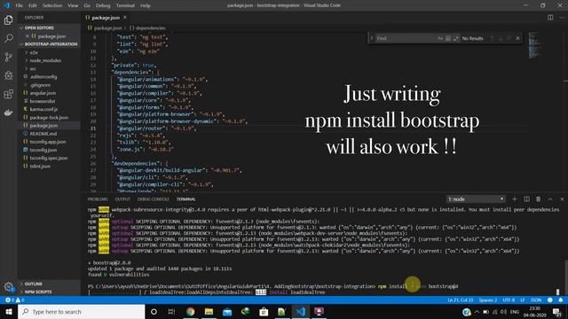Toggle Match Whole Word in Find widget
Screen dimensions: 568x319
pyautogui.click(x=448, y=38)
